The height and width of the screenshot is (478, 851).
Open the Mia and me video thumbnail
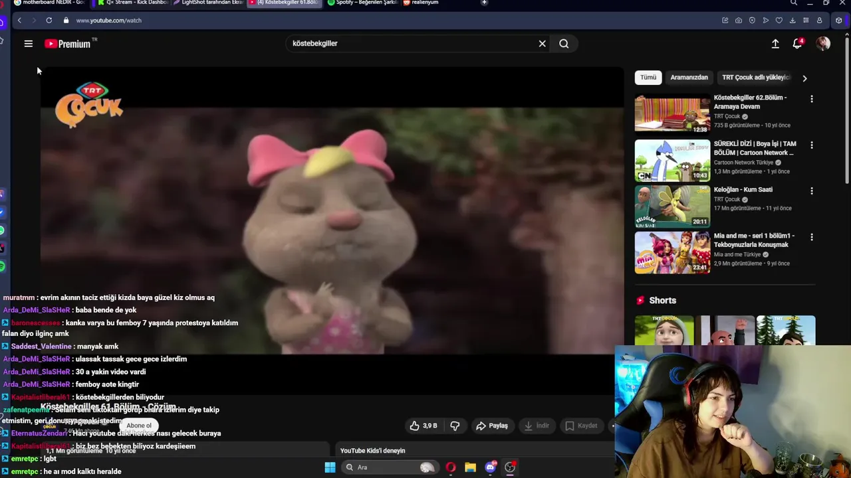click(672, 252)
